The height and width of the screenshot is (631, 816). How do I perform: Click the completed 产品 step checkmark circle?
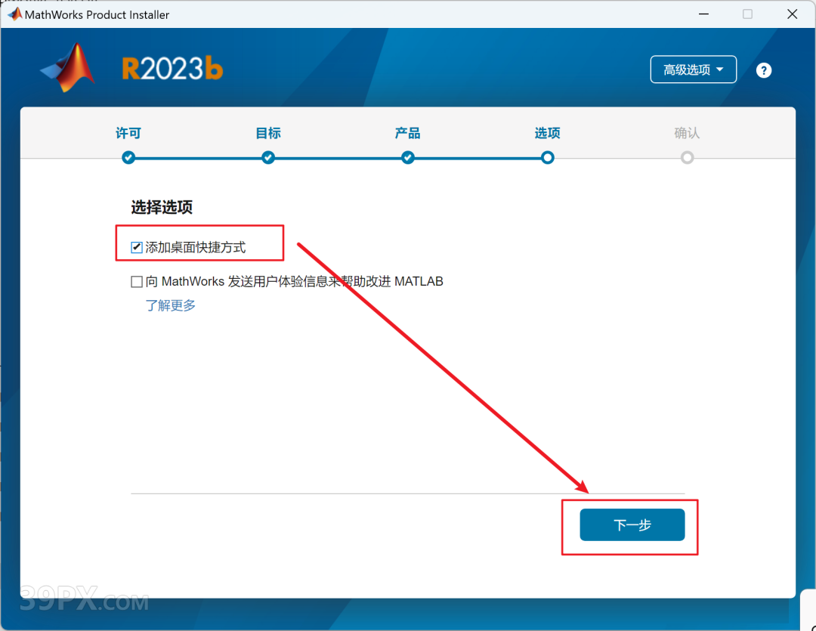pyautogui.click(x=408, y=157)
